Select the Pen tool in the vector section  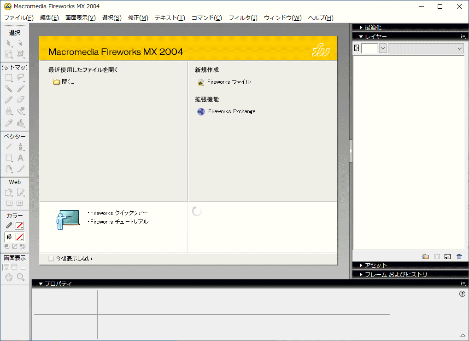pyautogui.click(x=20, y=147)
